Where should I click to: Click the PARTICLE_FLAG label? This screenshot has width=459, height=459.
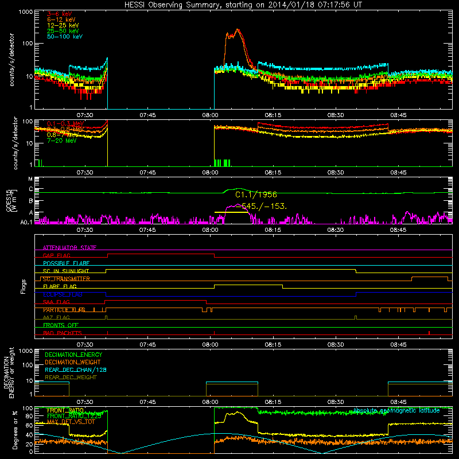click(64, 310)
